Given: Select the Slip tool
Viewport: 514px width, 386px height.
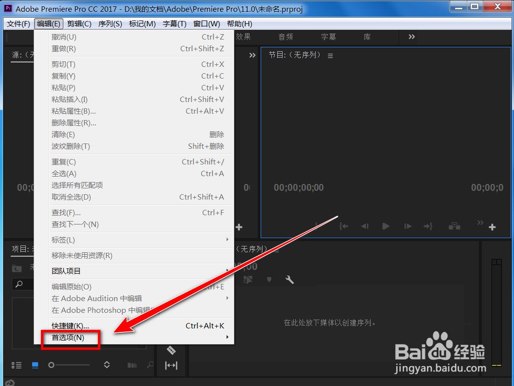Looking at the screenshot, I should pos(171,366).
